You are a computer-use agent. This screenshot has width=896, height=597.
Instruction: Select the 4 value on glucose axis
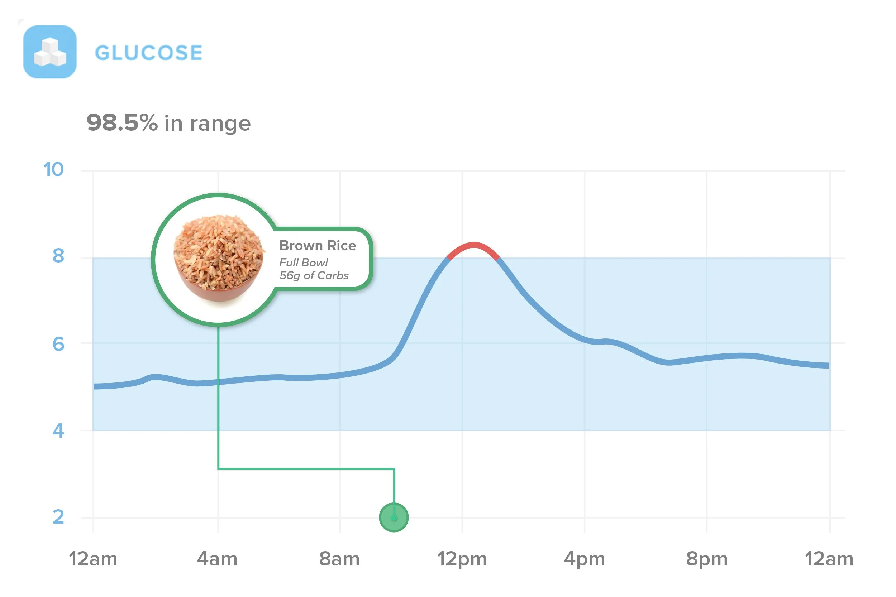coord(58,430)
